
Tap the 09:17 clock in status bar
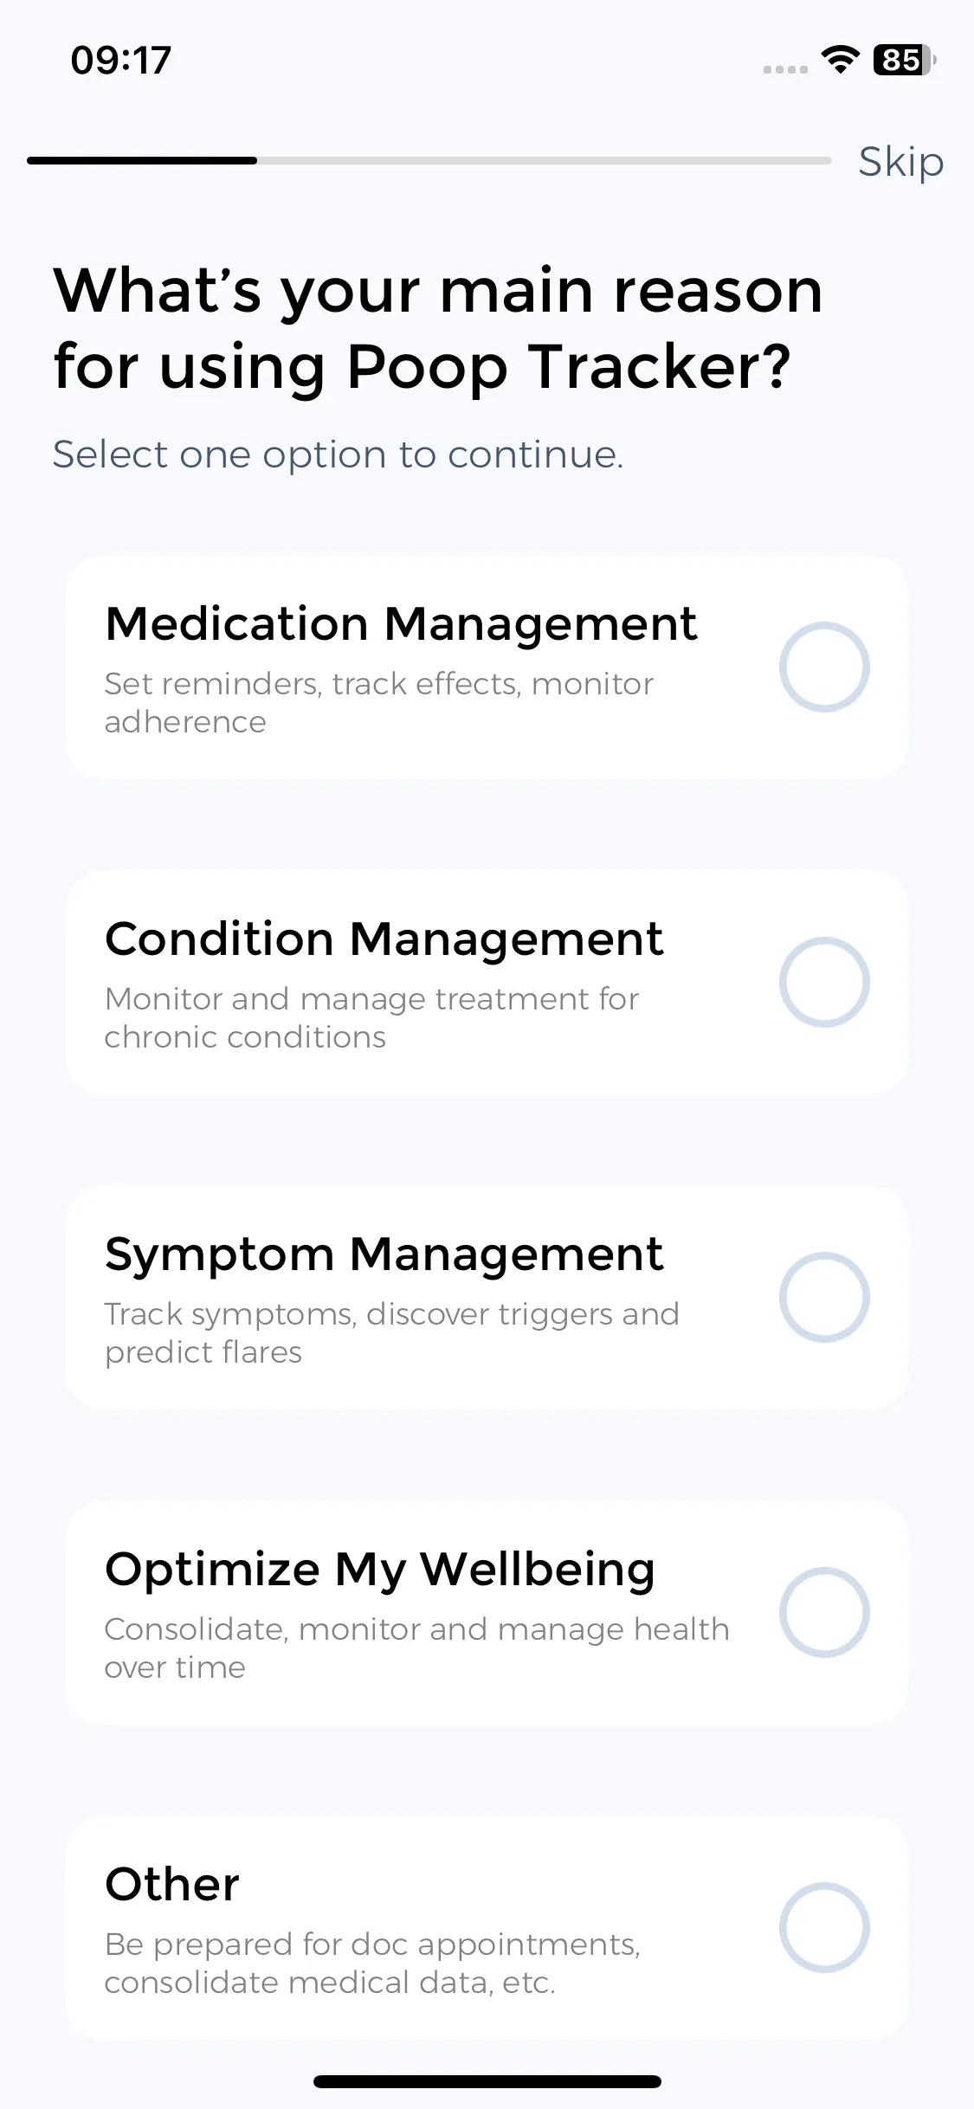click(121, 61)
